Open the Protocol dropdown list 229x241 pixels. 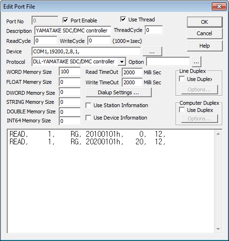click(x=122, y=61)
